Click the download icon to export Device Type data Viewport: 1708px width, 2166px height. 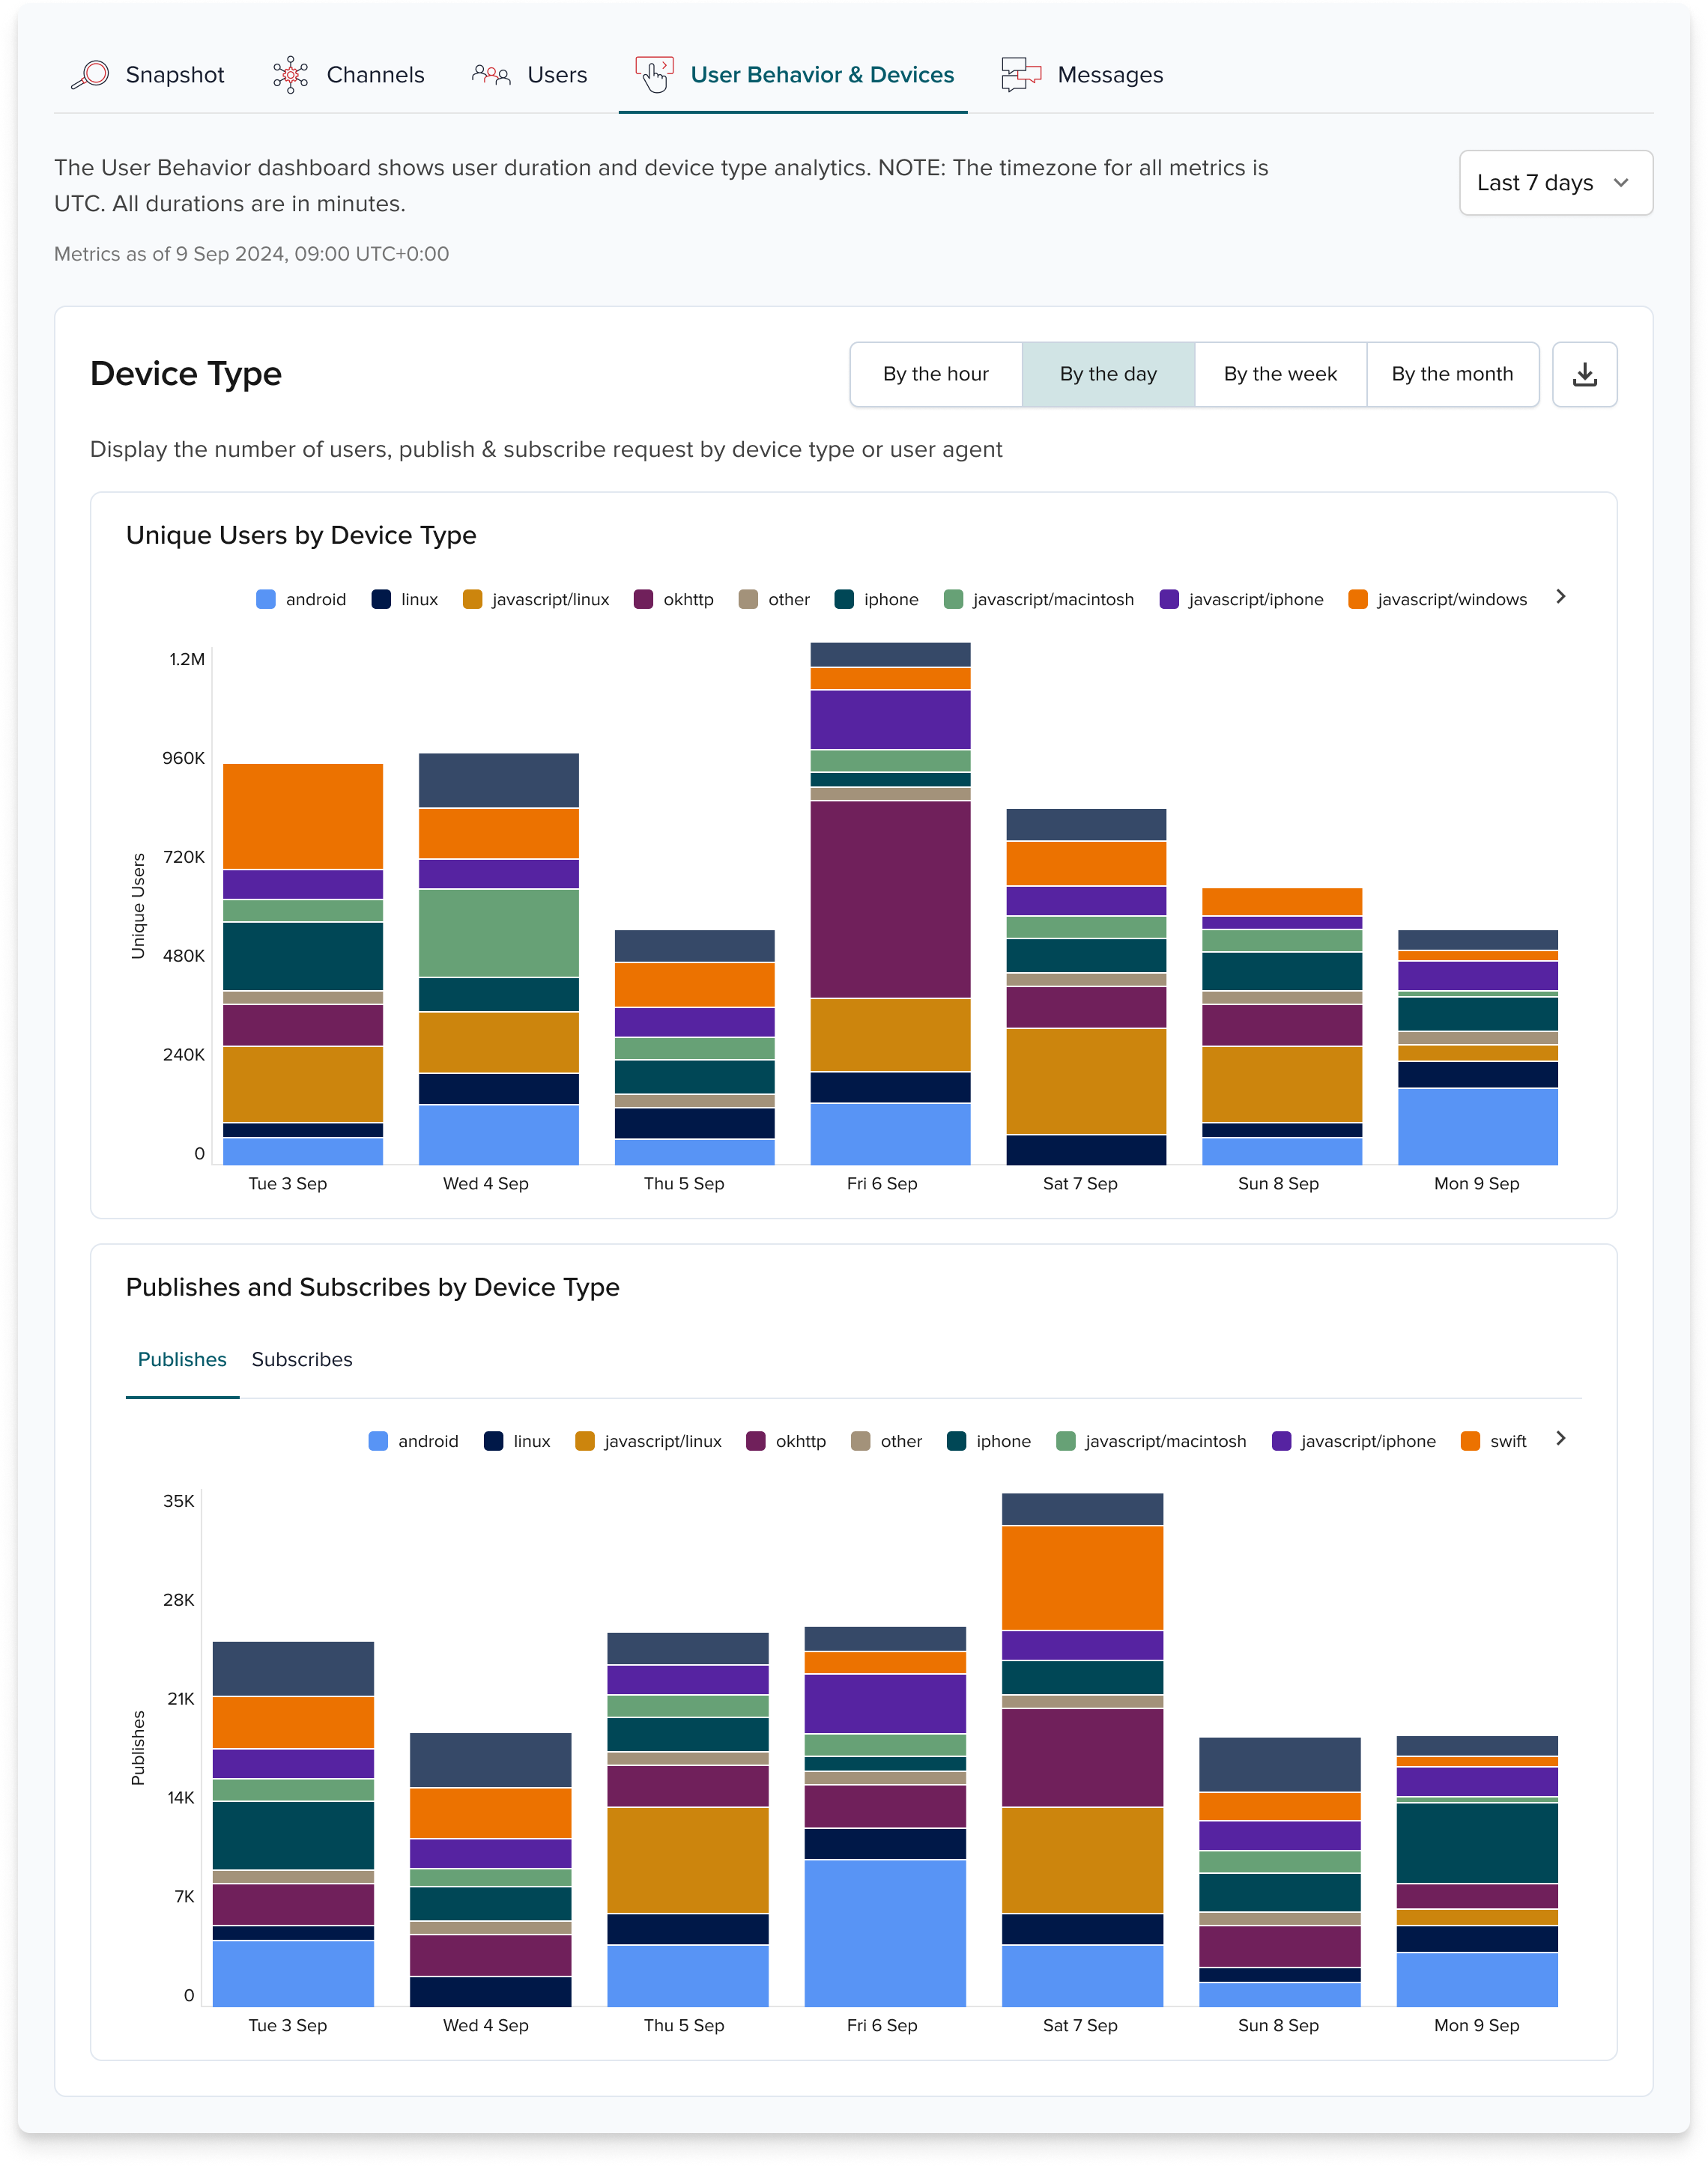pos(1585,374)
